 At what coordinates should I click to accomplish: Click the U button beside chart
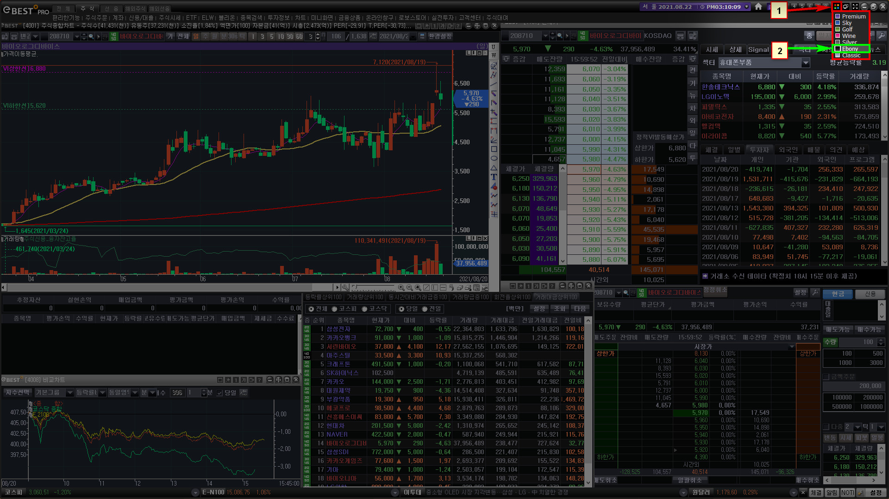click(494, 47)
